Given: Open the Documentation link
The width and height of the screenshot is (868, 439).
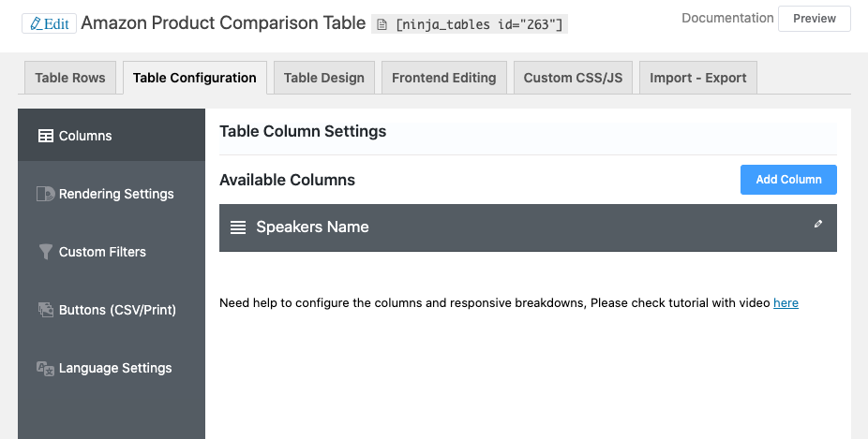Looking at the screenshot, I should [727, 18].
